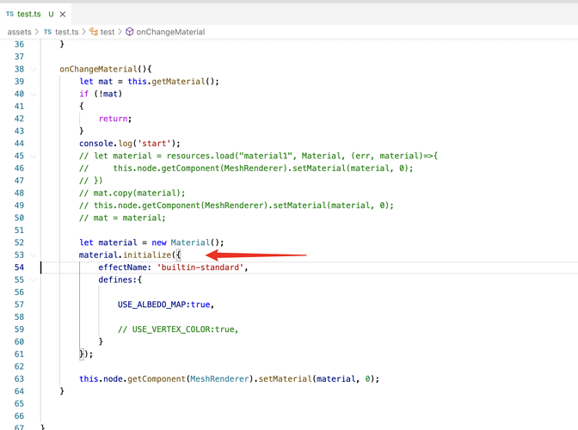Click 'setMaterial' call on line 63
The height and width of the screenshot is (430, 578).
(x=286, y=378)
